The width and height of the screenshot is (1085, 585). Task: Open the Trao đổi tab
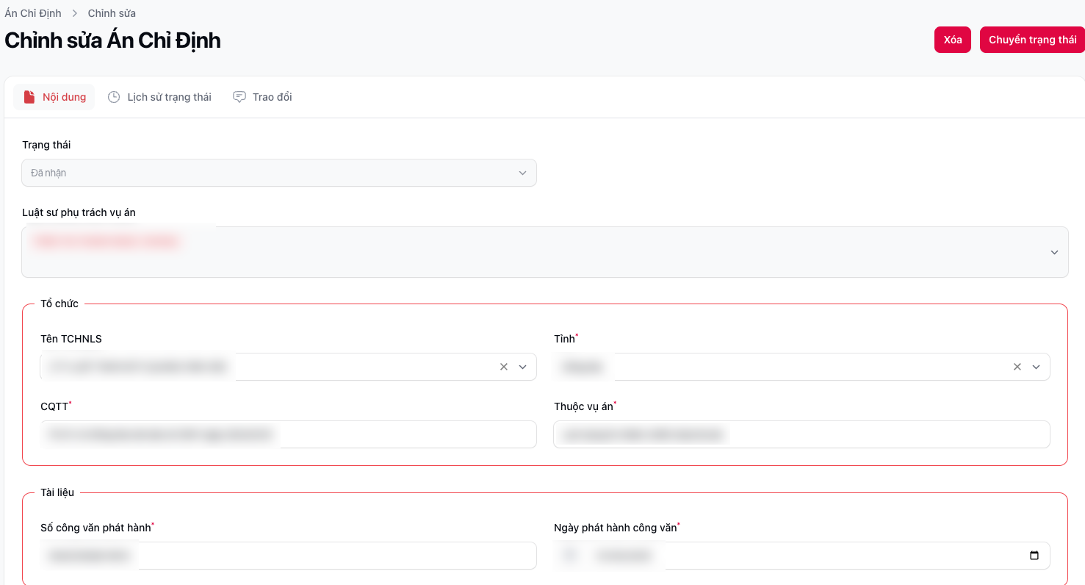[x=272, y=97]
